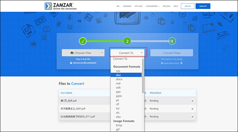Click the envelope icon by Email when done
Screen dimensions: 238x132
[x=162, y=63]
